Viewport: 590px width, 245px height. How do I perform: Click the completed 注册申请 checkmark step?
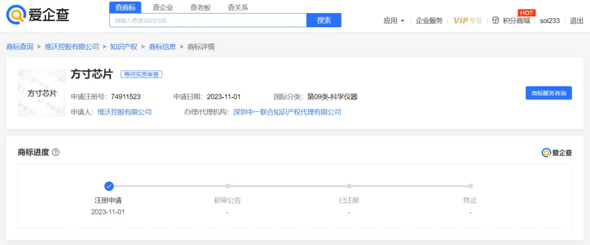[109, 186]
